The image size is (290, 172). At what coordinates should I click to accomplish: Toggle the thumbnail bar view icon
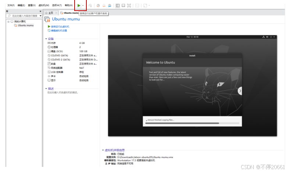click(x=123, y=6)
